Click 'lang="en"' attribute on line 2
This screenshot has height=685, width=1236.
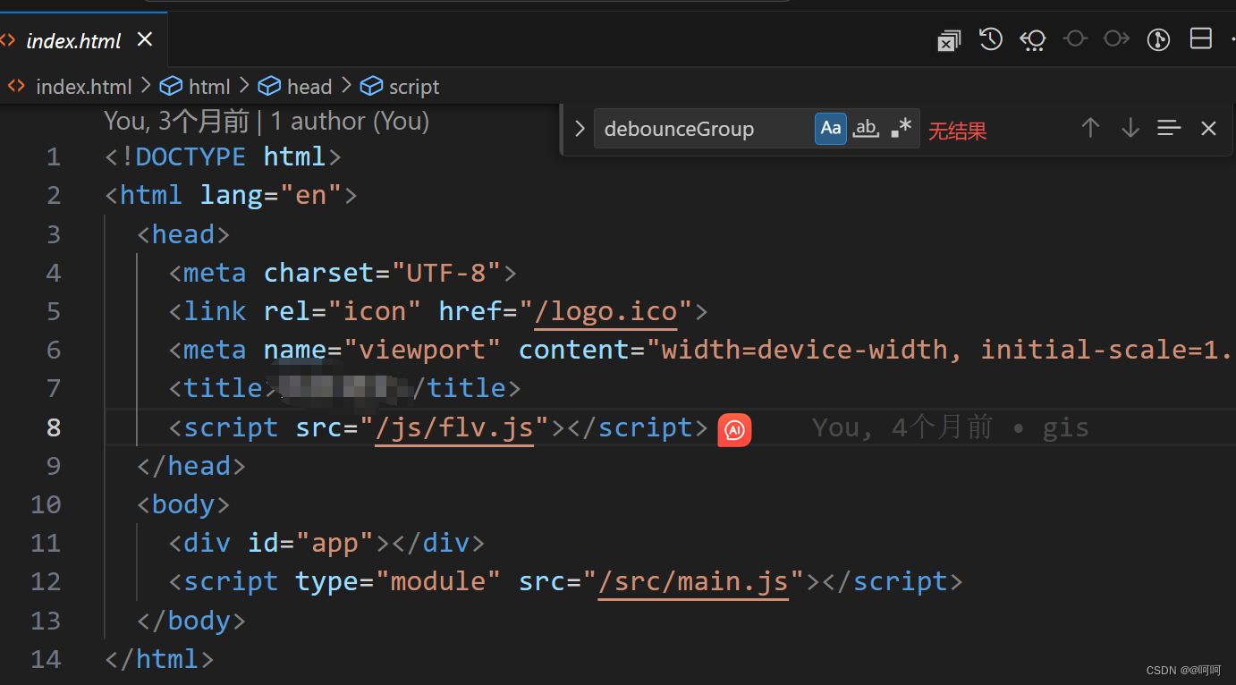coord(271,195)
